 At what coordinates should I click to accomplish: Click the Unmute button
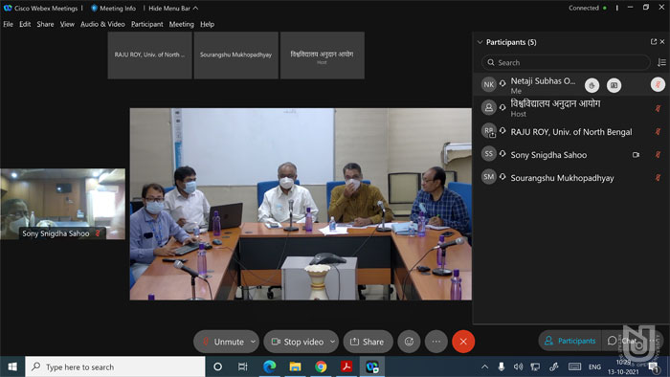[x=223, y=342]
